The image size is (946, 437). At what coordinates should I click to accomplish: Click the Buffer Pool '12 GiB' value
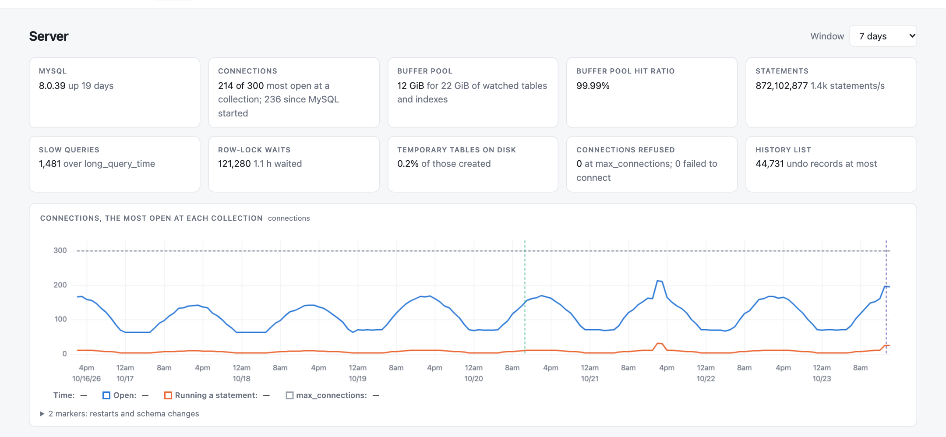point(410,86)
